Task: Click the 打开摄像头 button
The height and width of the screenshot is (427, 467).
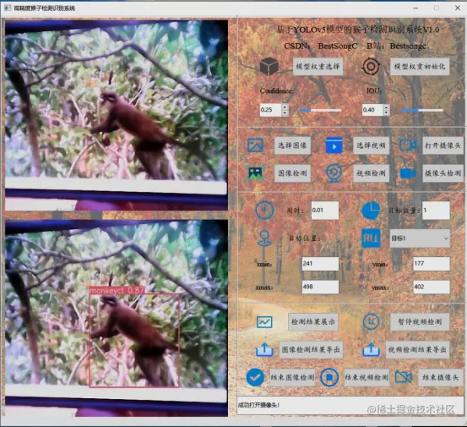Action: 443,145
